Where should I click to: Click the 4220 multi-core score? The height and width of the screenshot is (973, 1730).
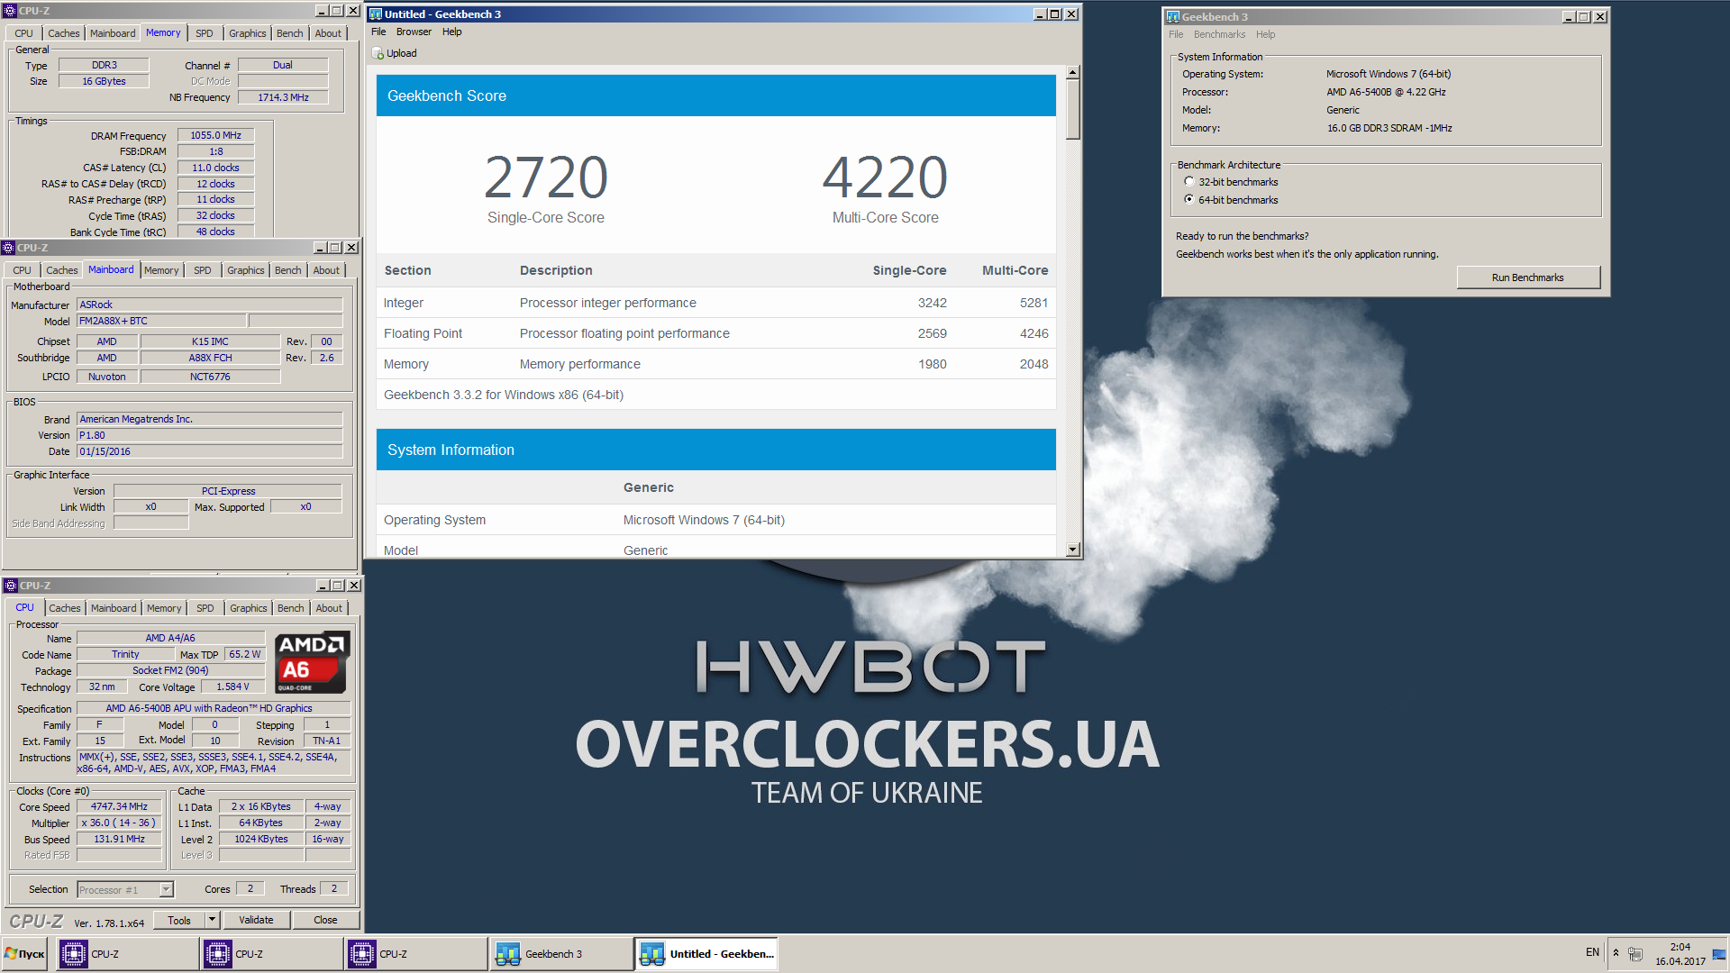[x=885, y=177]
